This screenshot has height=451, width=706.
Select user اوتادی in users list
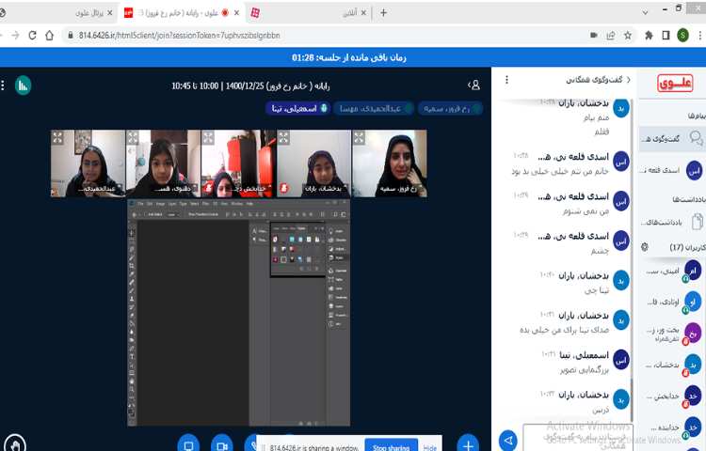[x=674, y=302]
